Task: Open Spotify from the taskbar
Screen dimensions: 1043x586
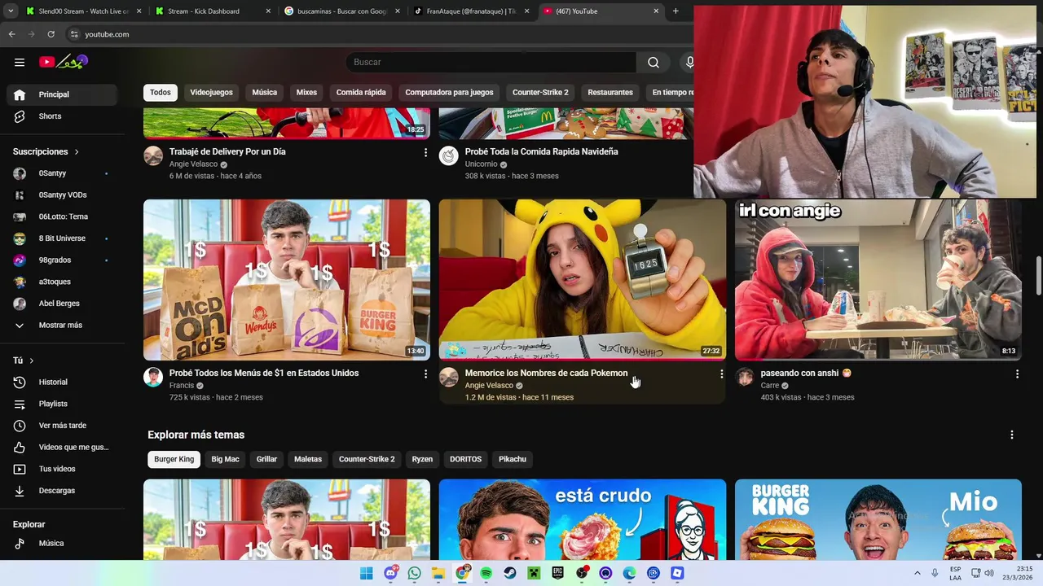Action: 486,573
